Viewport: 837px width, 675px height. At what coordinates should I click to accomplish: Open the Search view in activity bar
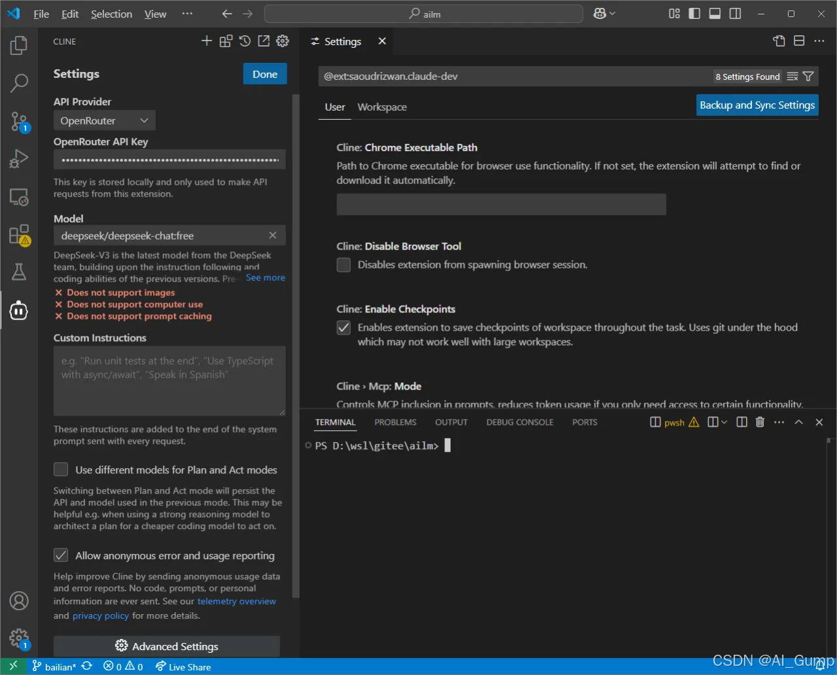[x=19, y=82]
